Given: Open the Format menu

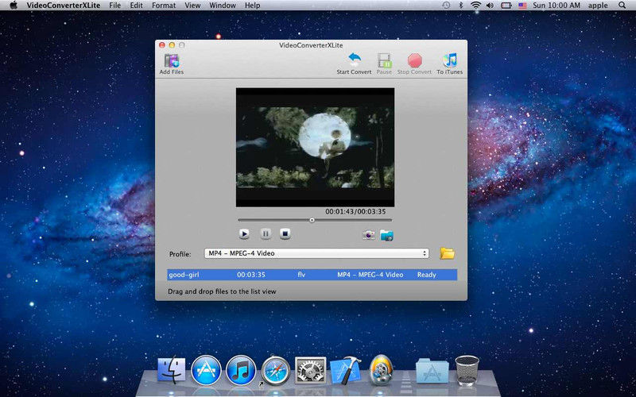Looking at the screenshot, I should click(x=164, y=6).
